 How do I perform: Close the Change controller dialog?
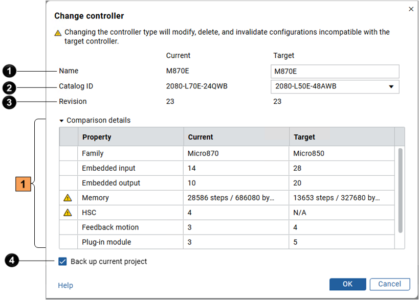411,9
